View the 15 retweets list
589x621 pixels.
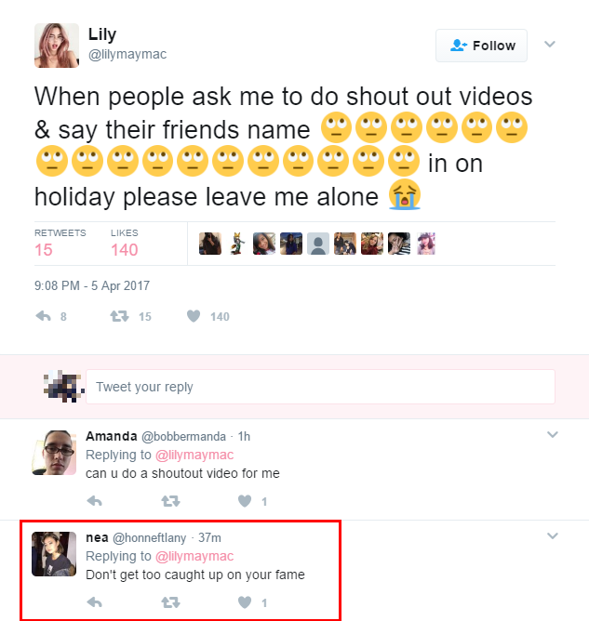point(44,249)
